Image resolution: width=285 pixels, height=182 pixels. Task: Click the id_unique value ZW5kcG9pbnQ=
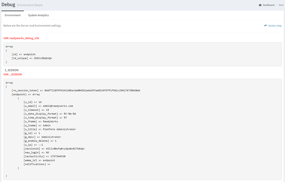(43, 58)
